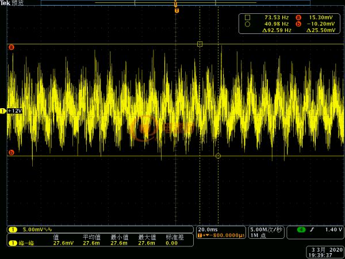Viewport: 345px width, 259px height.
Task: Click the -10.20mV cursor b readout
Action: [321, 24]
